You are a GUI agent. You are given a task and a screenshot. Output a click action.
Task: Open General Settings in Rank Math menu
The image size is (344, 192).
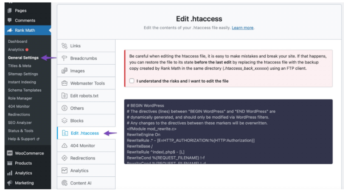point(23,58)
